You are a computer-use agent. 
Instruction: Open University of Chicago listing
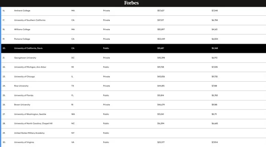24,76
